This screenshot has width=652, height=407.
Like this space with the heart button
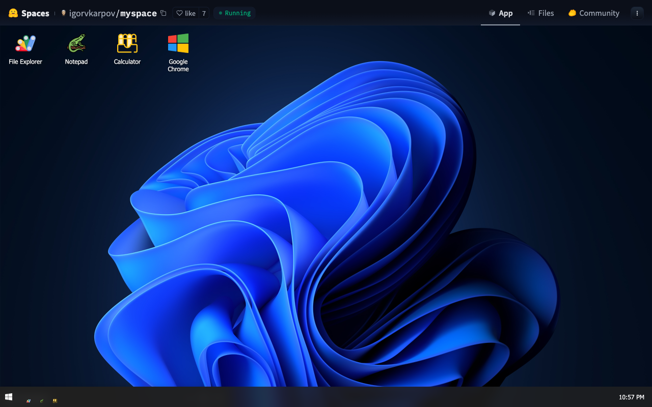(x=185, y=13)
